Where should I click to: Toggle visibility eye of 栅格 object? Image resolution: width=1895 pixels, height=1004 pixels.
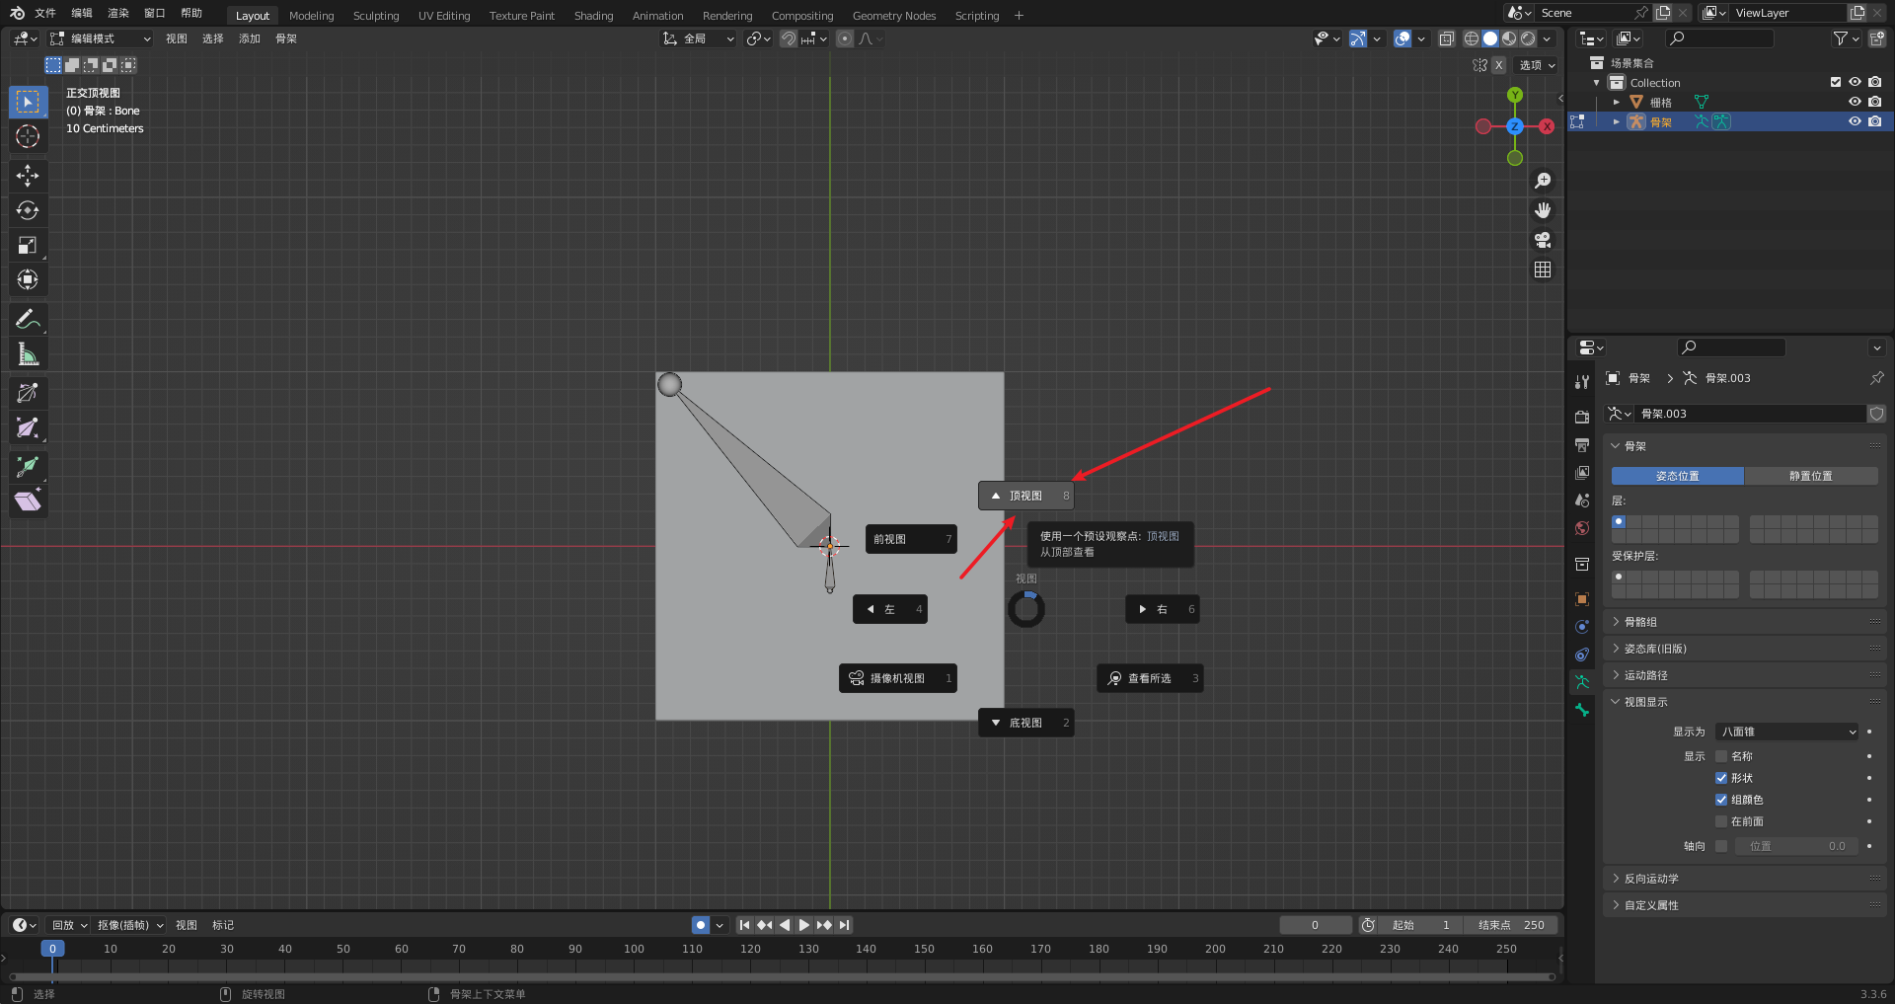1855,102
